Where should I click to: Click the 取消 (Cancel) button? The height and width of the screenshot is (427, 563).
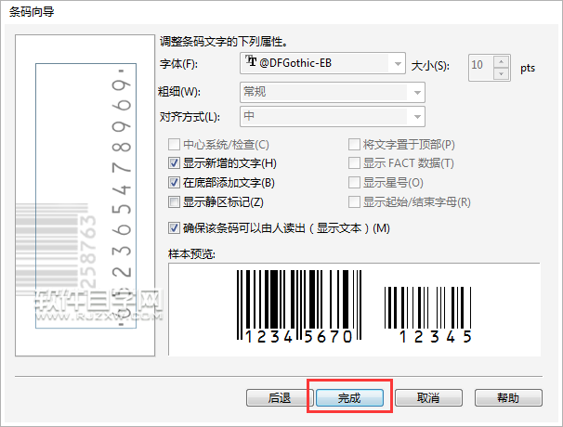click(x=428, y=397)
